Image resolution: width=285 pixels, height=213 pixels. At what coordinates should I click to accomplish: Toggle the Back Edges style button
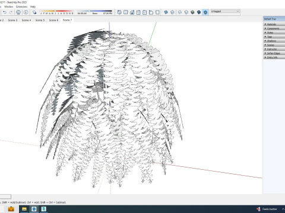coord(172,12)
